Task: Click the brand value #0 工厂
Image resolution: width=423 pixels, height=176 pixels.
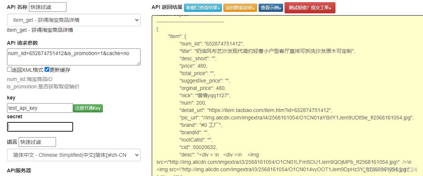Action: 210,125
